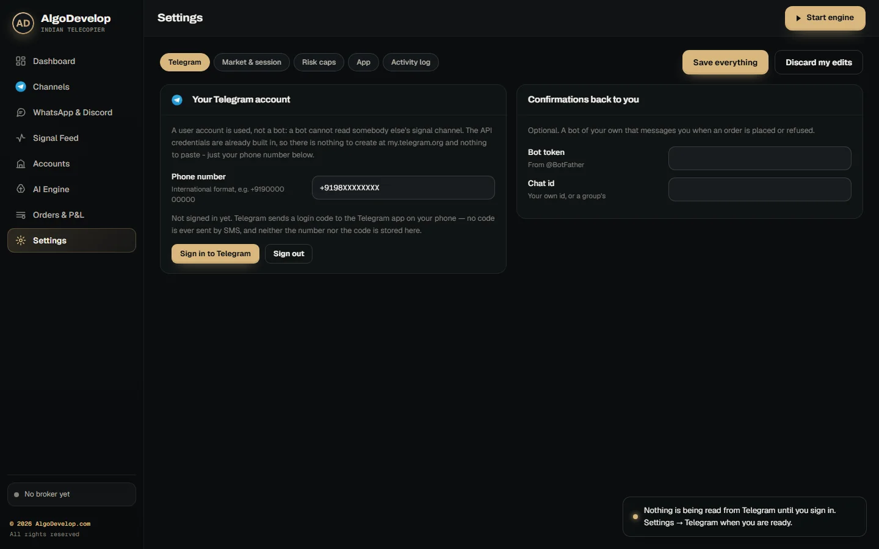Click the orange dot in the notification toast
The height and width of the screenshot is (549, 879).
[635, 517]
